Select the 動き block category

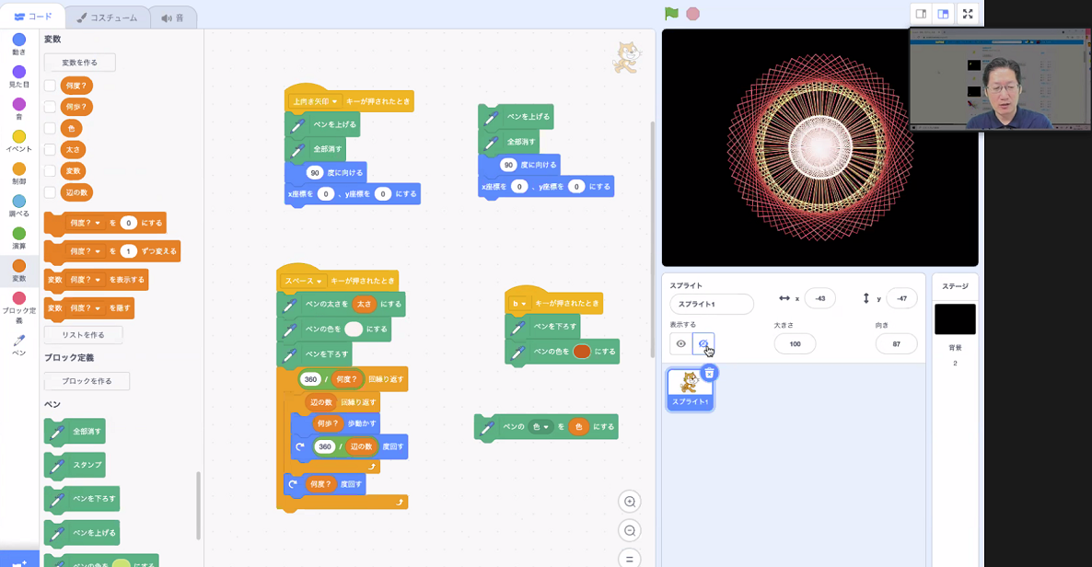pyautogui.click(x=18, y=44)
